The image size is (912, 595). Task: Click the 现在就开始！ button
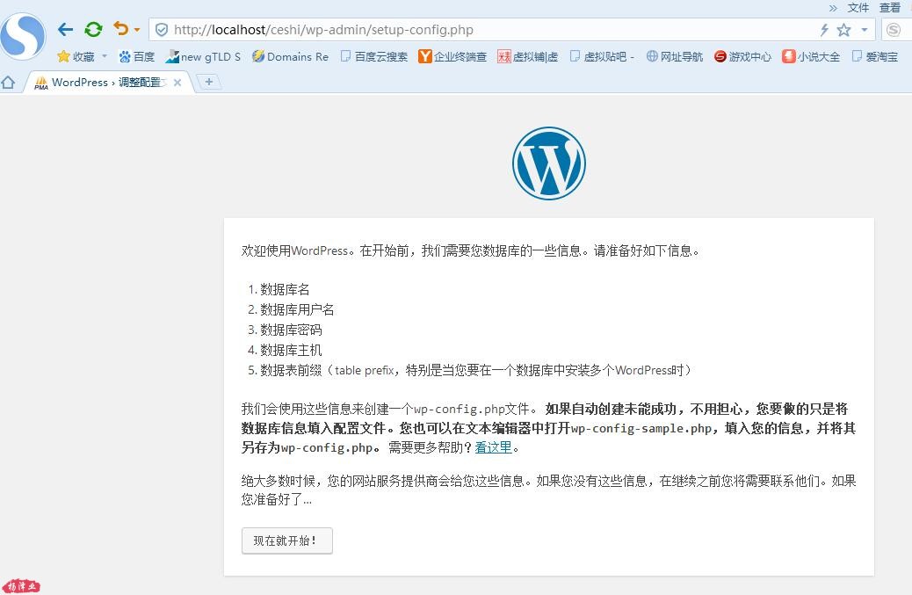[286, 541]
